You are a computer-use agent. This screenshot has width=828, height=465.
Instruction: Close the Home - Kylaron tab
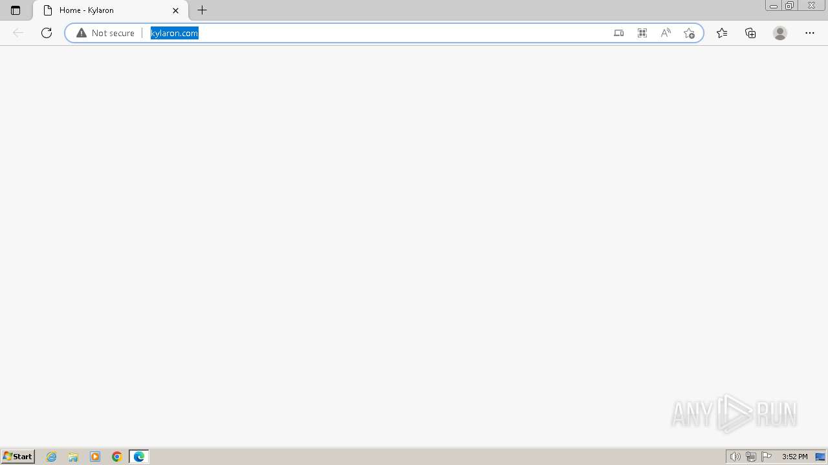tap(175, 10)
